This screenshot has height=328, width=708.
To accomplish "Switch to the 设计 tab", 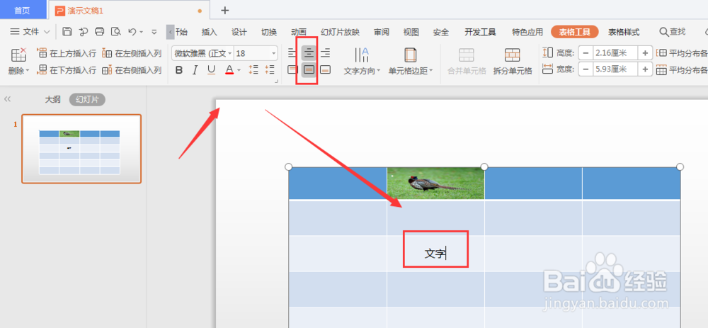I will 239,32.
